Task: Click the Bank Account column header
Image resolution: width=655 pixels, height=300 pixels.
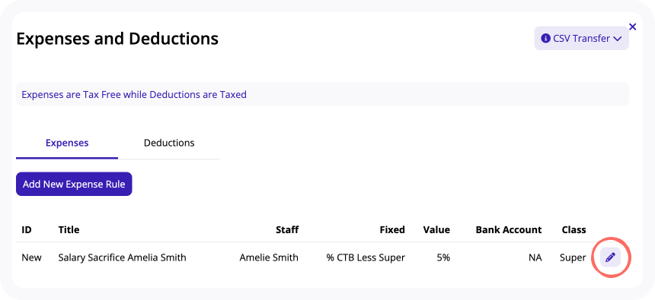Action: (x=509, y=229)
